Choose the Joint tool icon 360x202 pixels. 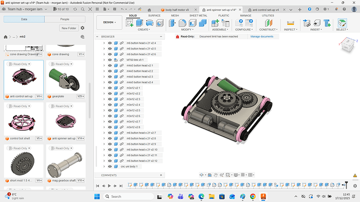(225, 23)
